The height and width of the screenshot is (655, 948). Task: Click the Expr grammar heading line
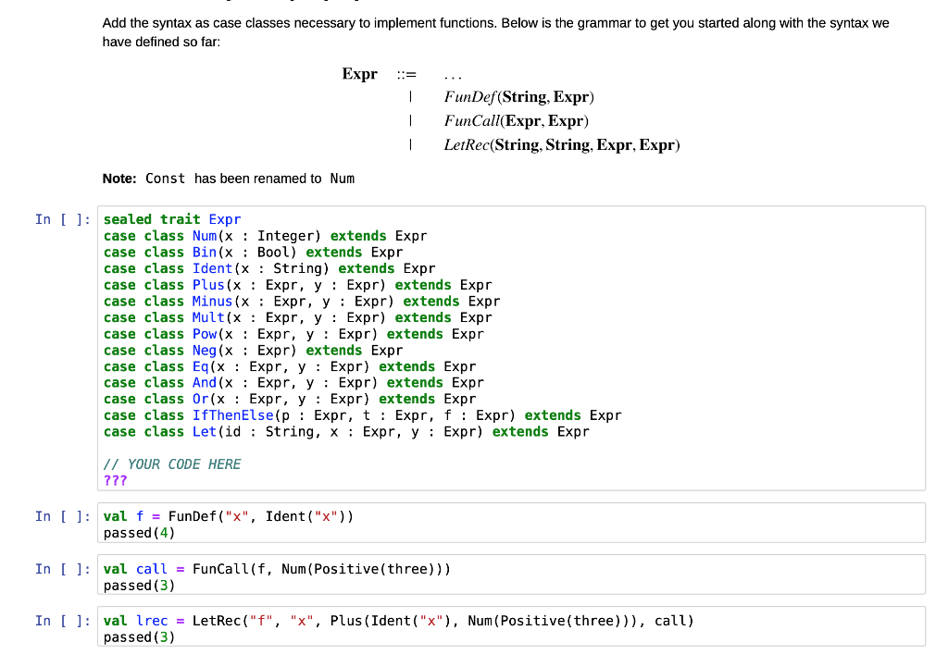point(361,74)
